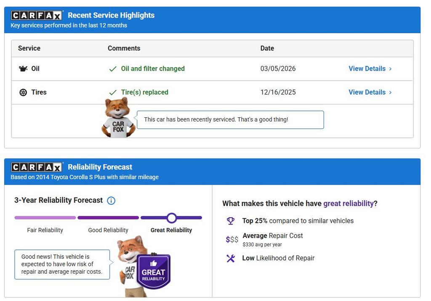This screenshot has height=301, width=431.
Task: Select the Fair Reliability bar segment
Action: [x=45, y=218]
